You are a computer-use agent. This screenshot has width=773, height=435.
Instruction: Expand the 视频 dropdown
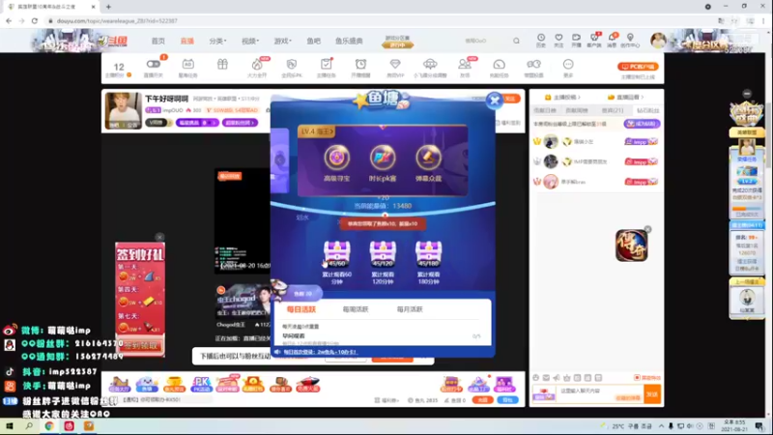tap(250, 41)
